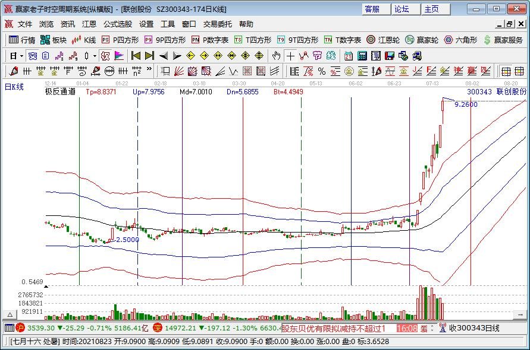Select the hand pan tool
This screenshot has height=350, width=530.
pos(276,56)
